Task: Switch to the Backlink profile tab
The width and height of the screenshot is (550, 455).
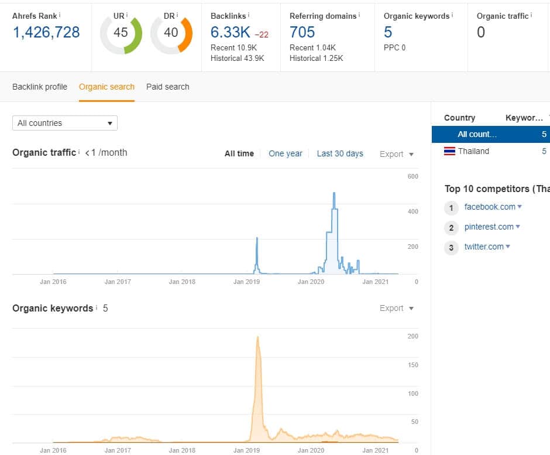Action: click(40, 87)
